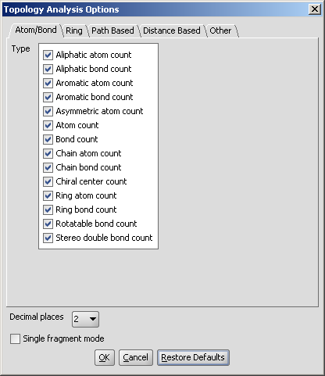Uncheck Rotatable bond count

[48, 224]
